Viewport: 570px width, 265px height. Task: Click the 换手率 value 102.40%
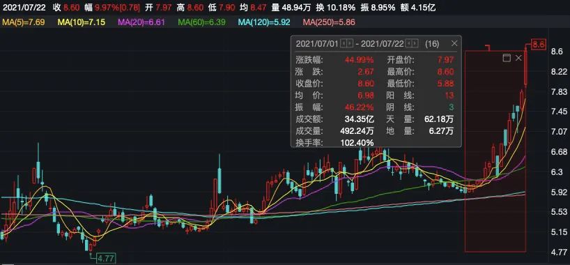357,142
